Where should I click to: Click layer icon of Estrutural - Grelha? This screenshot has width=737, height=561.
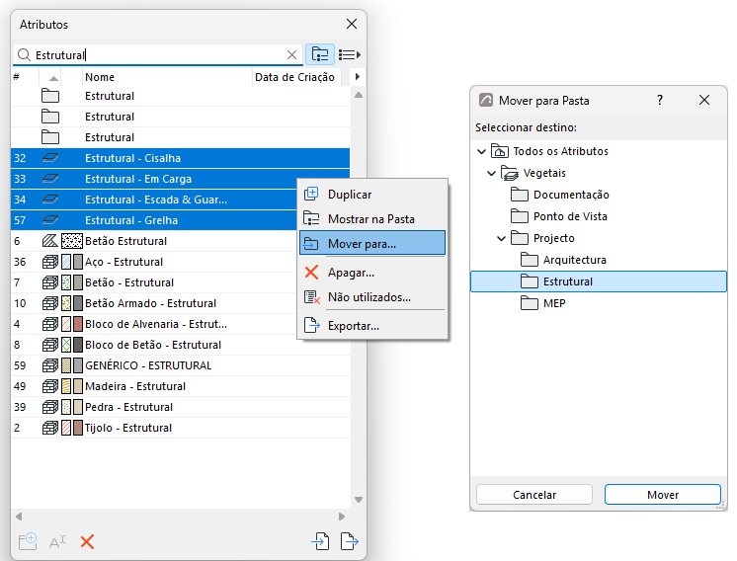click(x=50, y=220)
